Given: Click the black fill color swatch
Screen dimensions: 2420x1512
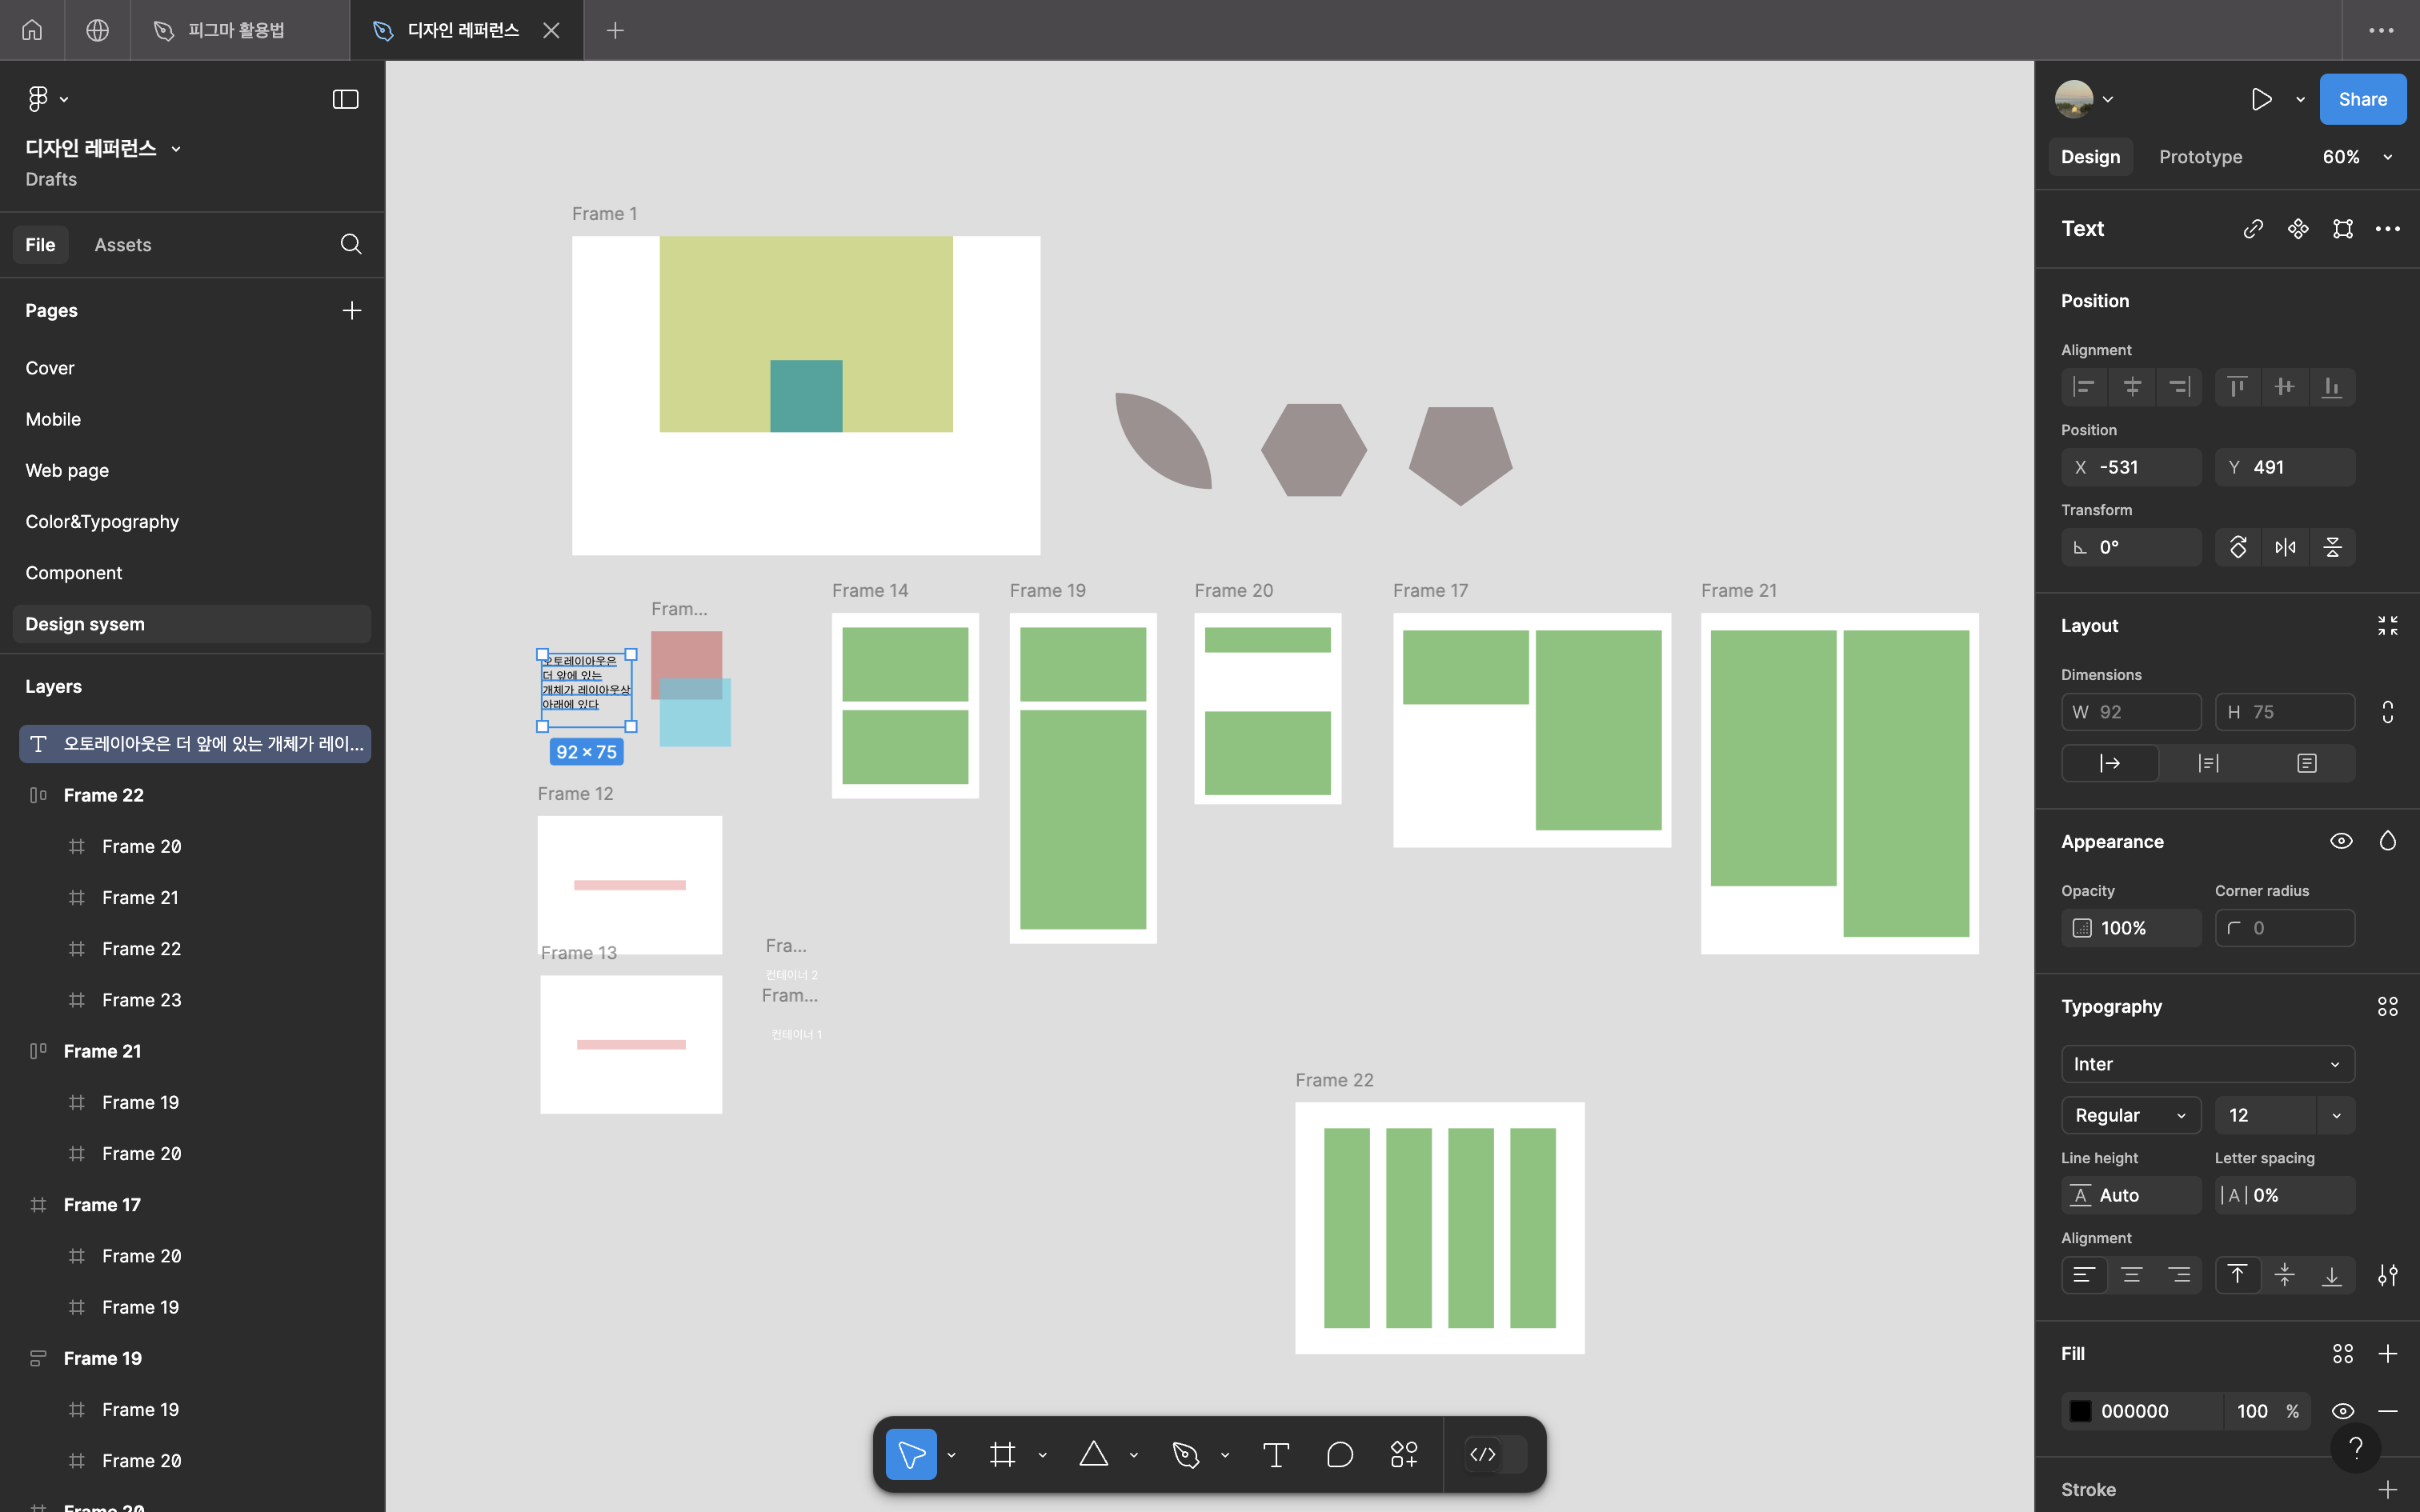Looking at the screenshot, I should pyautogui.click(x=2080, y=1411).
